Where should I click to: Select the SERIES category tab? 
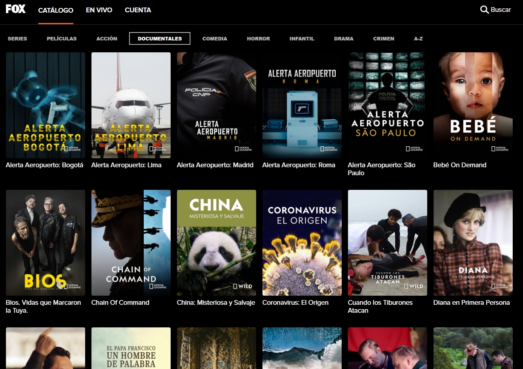coord(17,38)
